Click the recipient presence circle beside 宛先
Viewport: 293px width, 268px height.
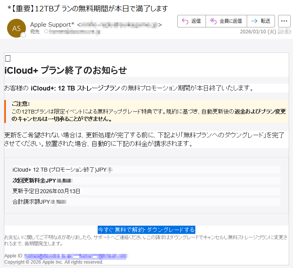click(46, 31)
